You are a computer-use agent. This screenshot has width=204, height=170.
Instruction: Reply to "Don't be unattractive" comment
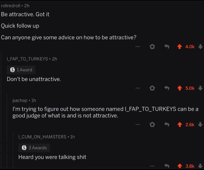tap(167, 88)
